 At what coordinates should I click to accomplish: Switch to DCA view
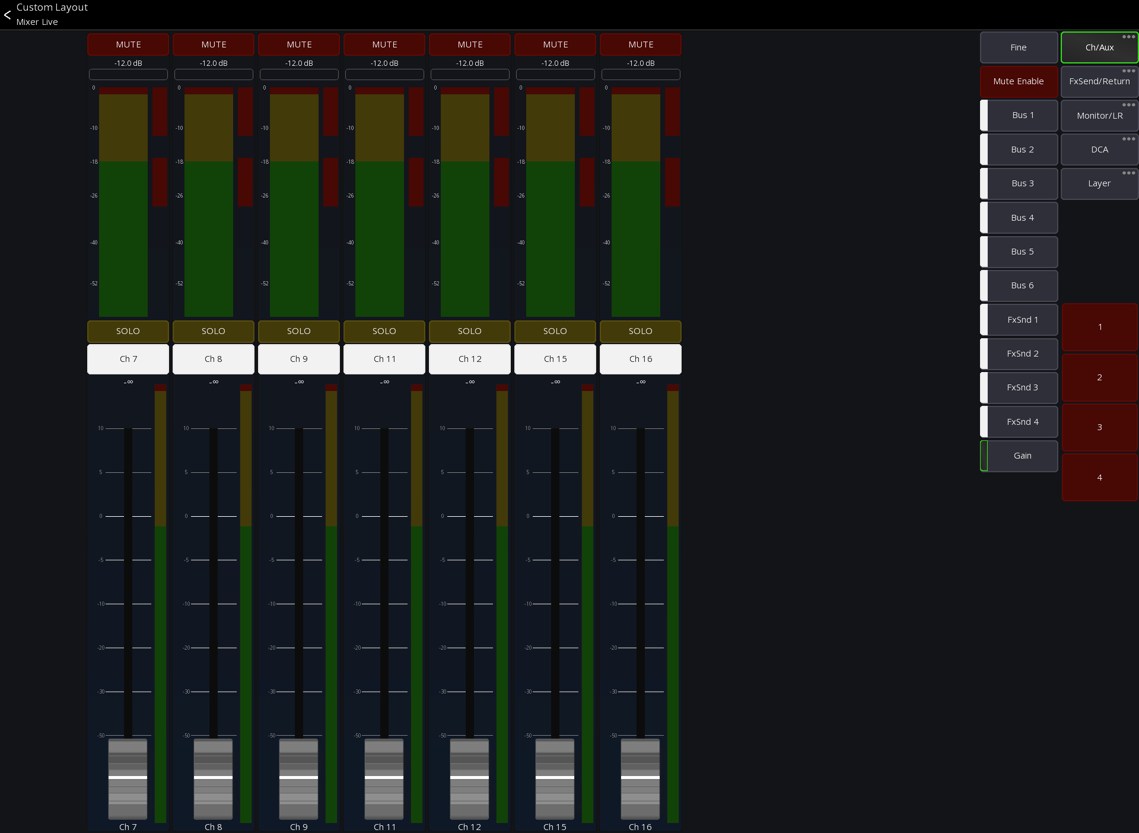pyautogui.click(x=1099, y=150)
